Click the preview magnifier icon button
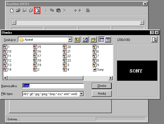164x124 pixels. tap(154, 40)
